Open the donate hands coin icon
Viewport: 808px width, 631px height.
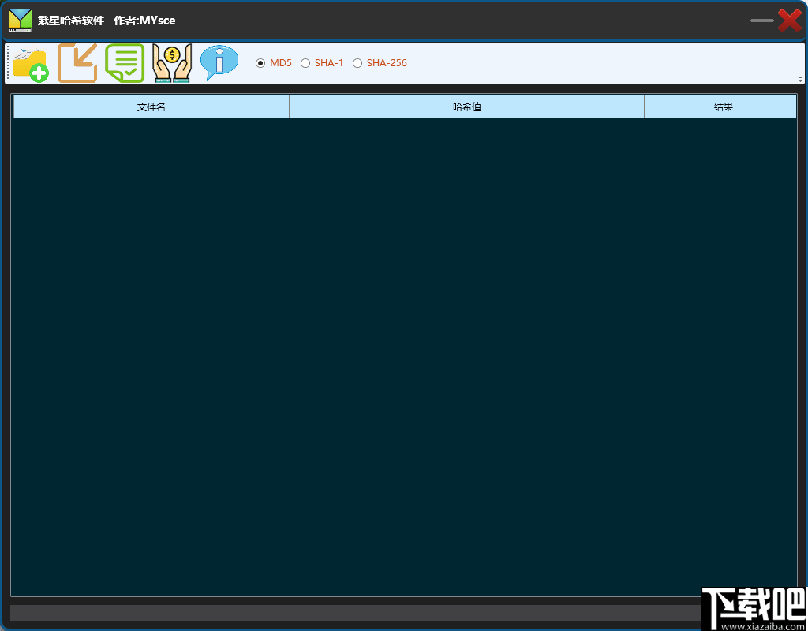tap(172, 63)
